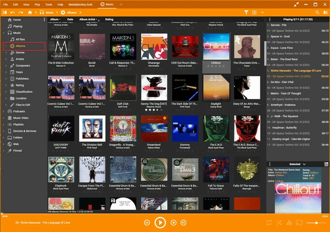Image resolution: width=330 pixels, height=232 pixels.
Task: Add a new tab with plus
Action: (x=121, y=4)
